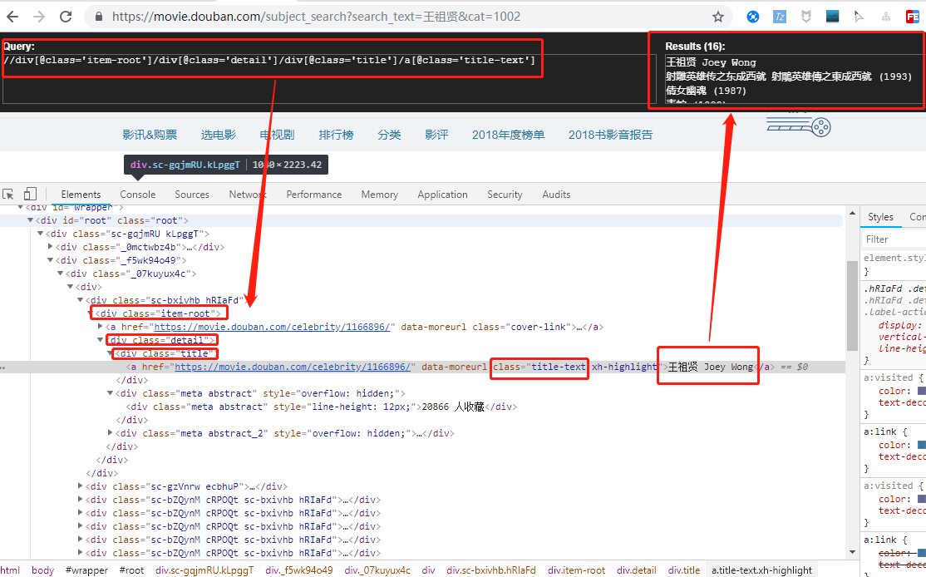The height and width of the screenshot is (577, 926).
Task: Open the dark blue square extension icon
Action: 832,17
